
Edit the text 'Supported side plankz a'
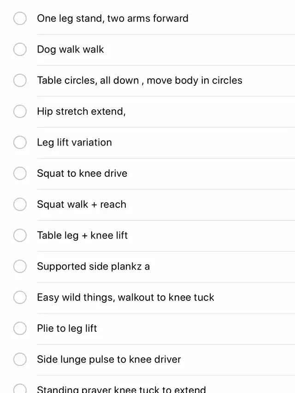(x=93, y=266)
